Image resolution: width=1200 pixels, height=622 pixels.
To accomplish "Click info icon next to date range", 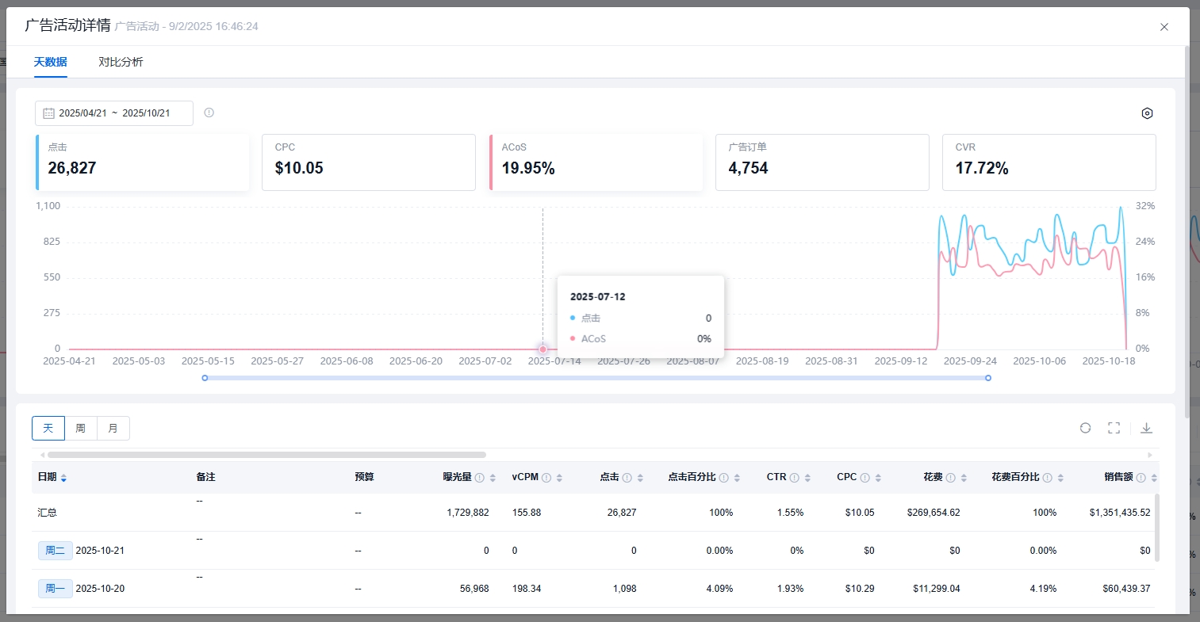I will [209, 113].
